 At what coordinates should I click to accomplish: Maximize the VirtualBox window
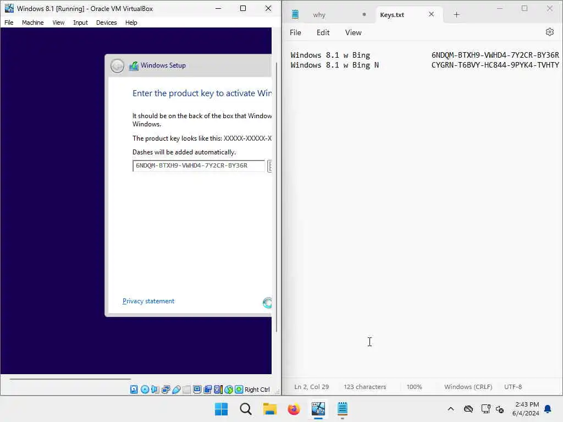243,8
